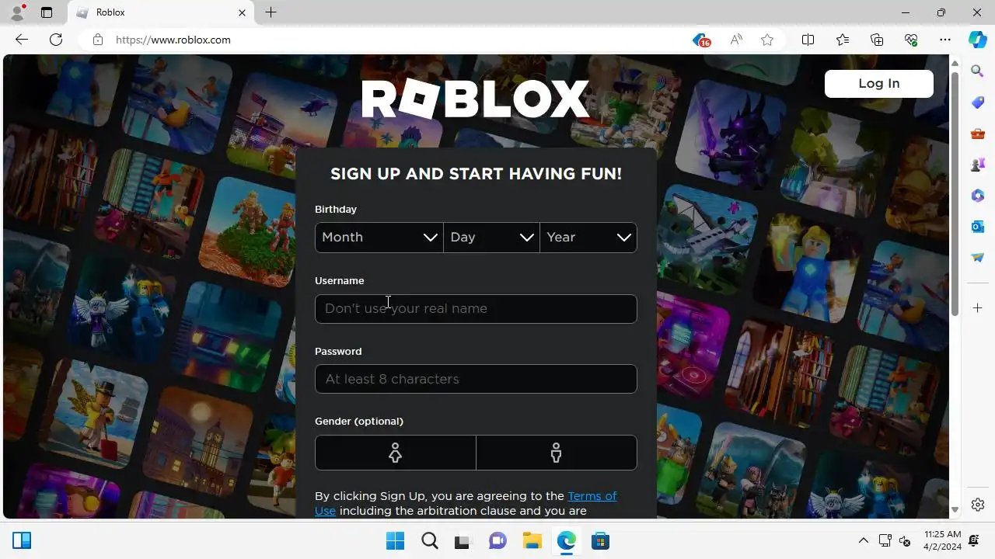
Task: Open sidebar Drop paper plane icon
Action: pyautogui.click(x=978, y=258)
